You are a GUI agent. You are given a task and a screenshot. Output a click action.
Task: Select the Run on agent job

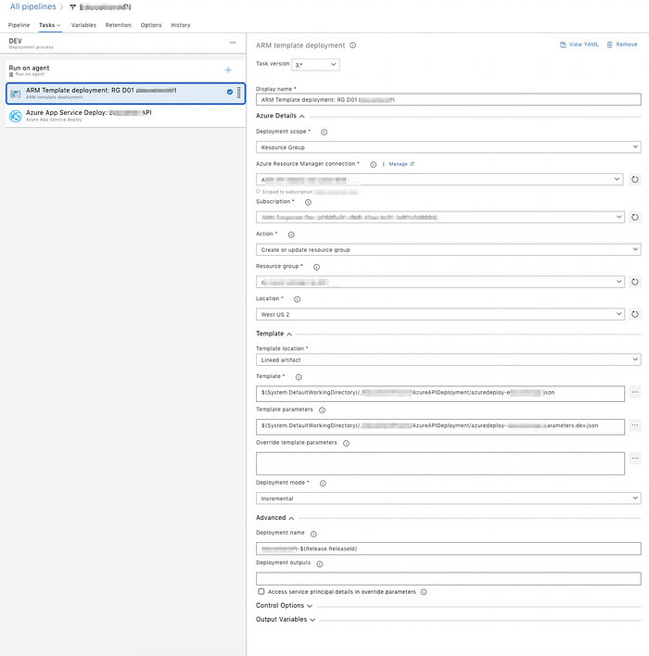point(125,70)
